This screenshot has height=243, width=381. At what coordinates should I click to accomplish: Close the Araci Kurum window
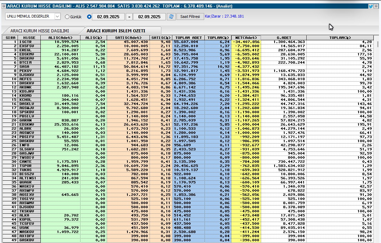[376, 6]
